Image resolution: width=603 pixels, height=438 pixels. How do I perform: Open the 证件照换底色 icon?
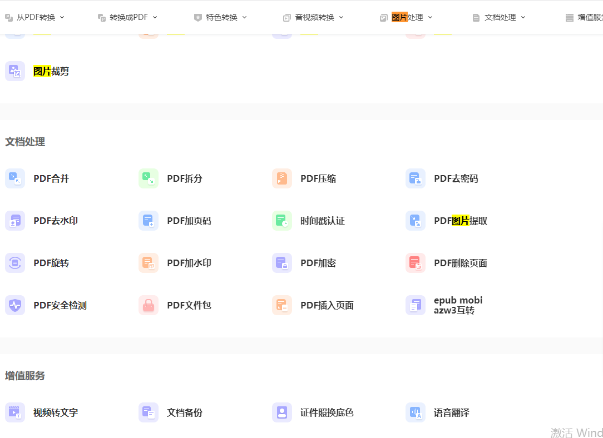click(282, 412)
